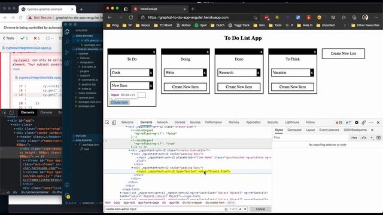Show the DevTools error count badge
Image resolution: width=383 pixels, height=215 pixels.
(x=339, y=122)
